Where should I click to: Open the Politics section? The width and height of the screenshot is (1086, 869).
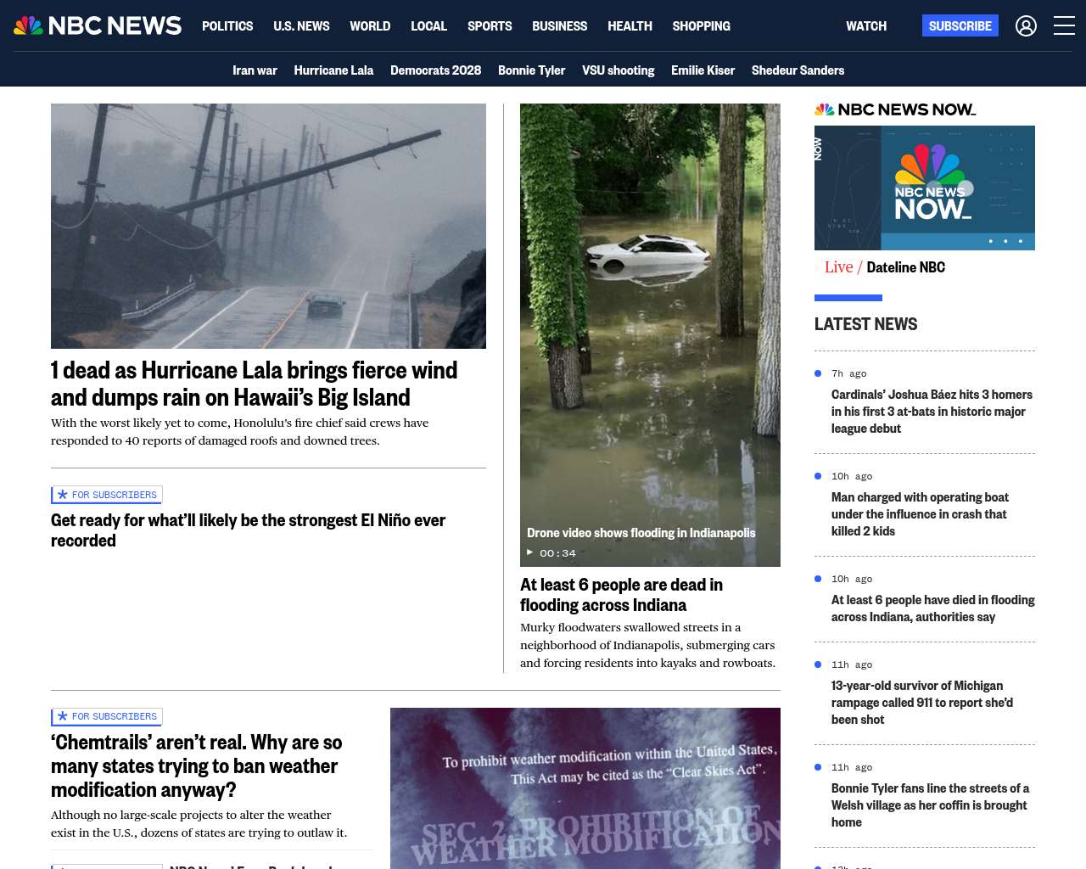point(227,26)
